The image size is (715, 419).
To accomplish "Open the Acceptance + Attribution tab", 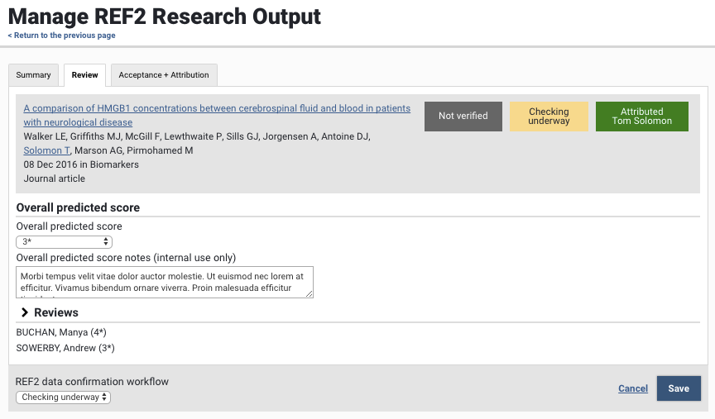I will (x=164, y=75).
